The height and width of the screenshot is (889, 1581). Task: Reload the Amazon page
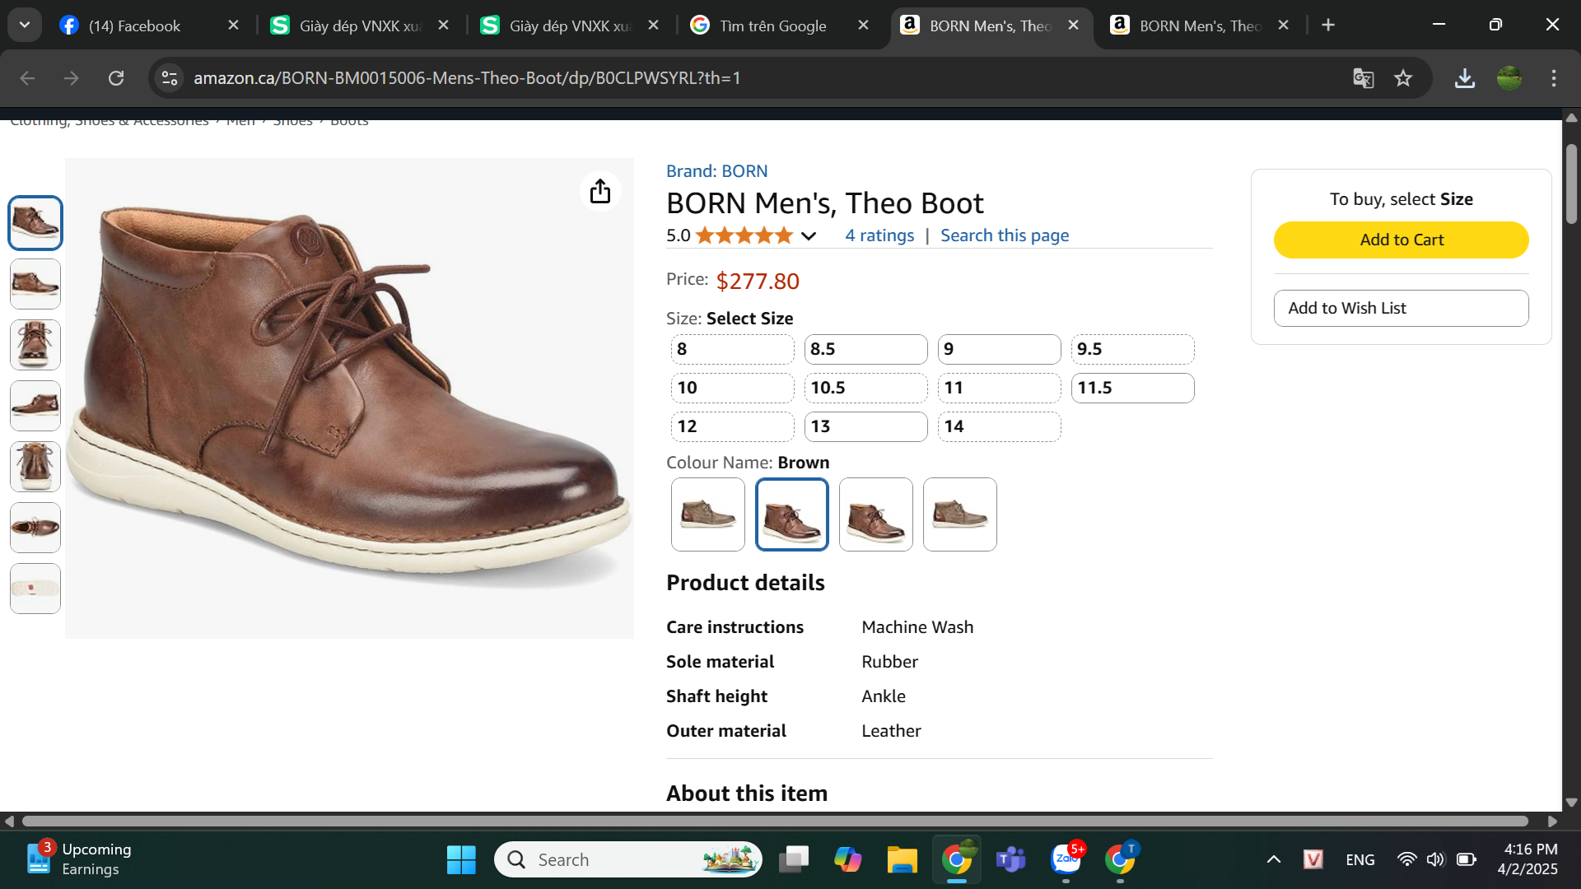tap(116, 78)
